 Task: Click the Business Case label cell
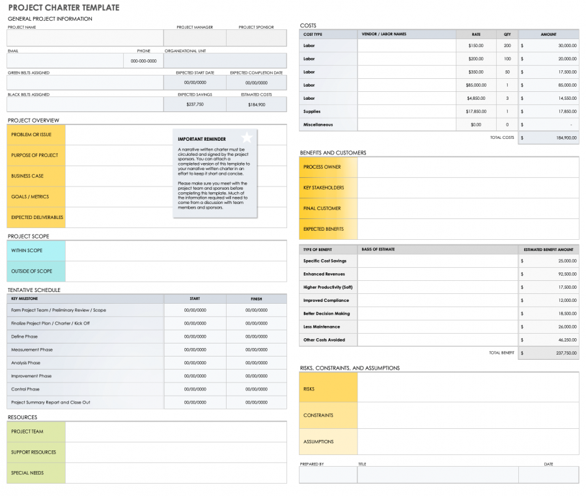pyautogui.click(x=36, y=176)
